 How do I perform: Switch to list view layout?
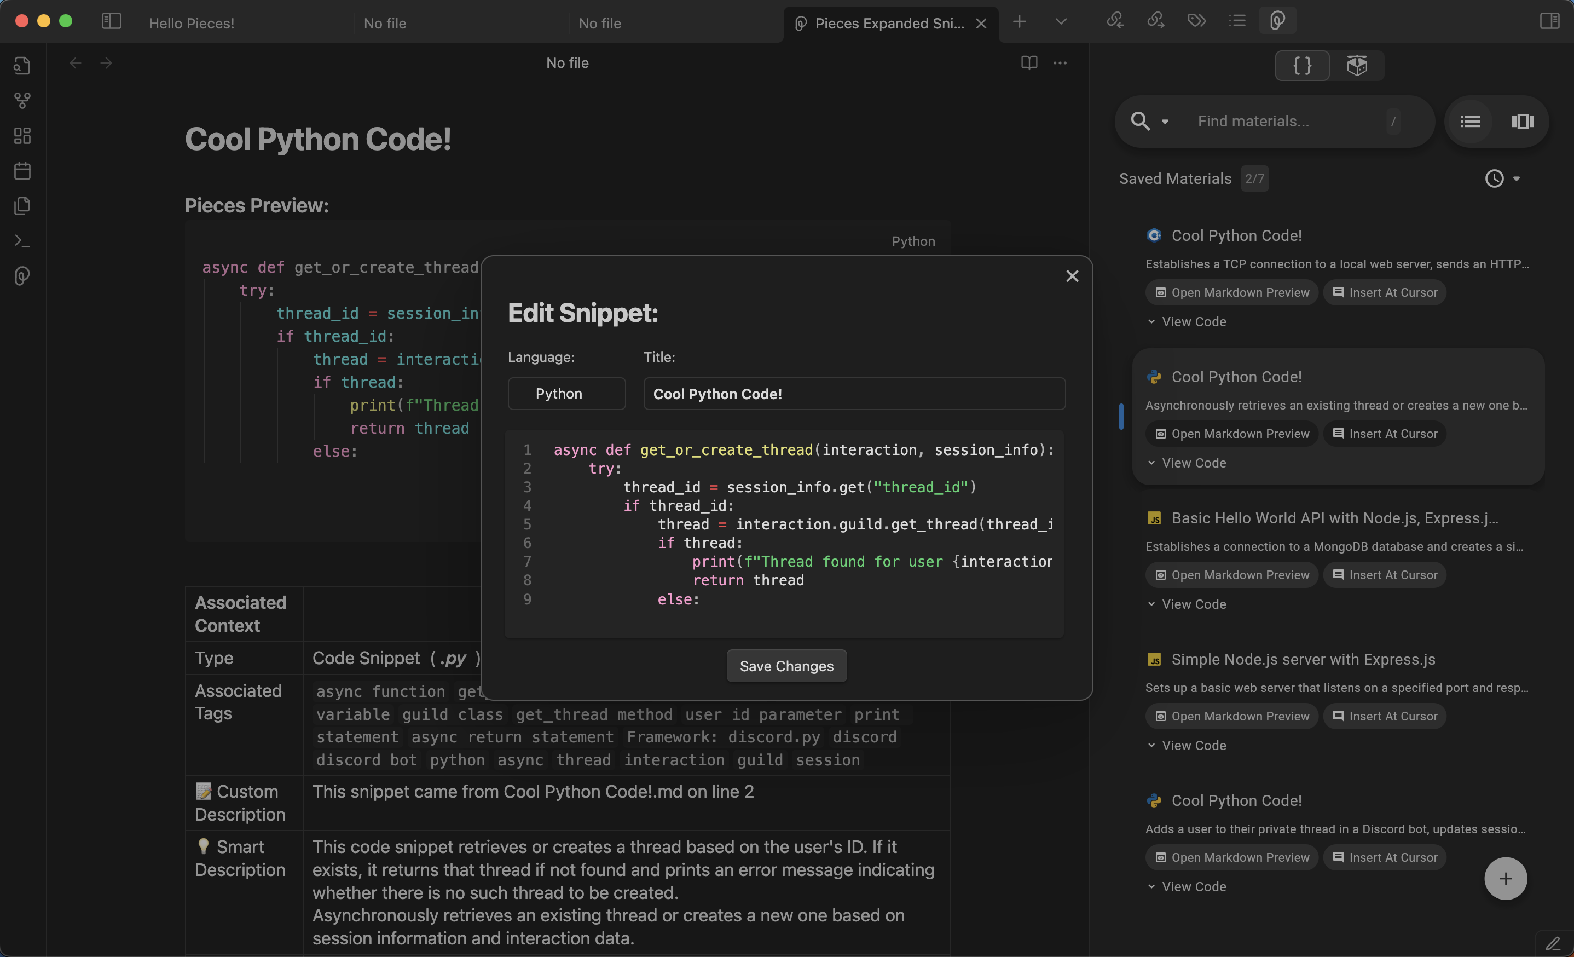(1470, 122)
